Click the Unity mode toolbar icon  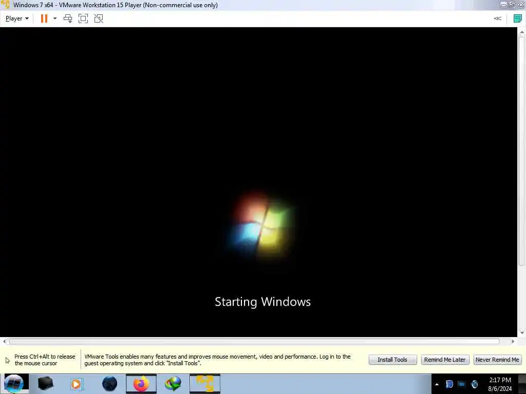coord(99,18)
